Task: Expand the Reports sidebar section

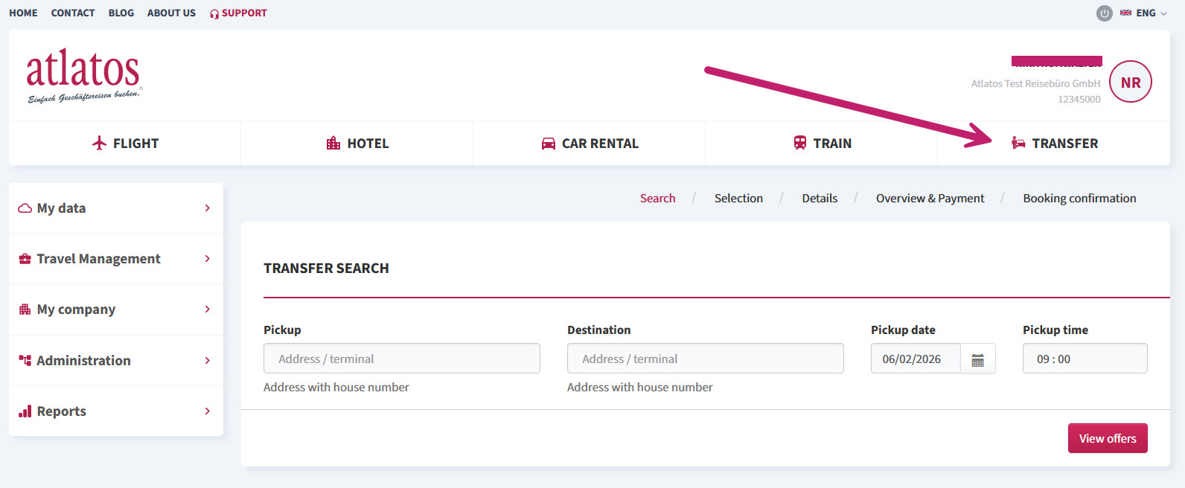Action: pos(116,411)
